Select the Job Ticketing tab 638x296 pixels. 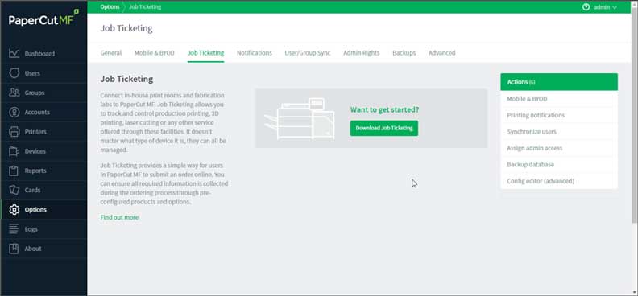205,53
